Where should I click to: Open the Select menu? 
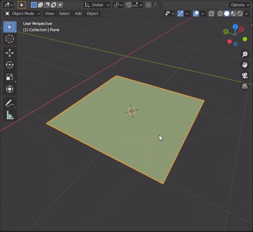pos(65,14)
